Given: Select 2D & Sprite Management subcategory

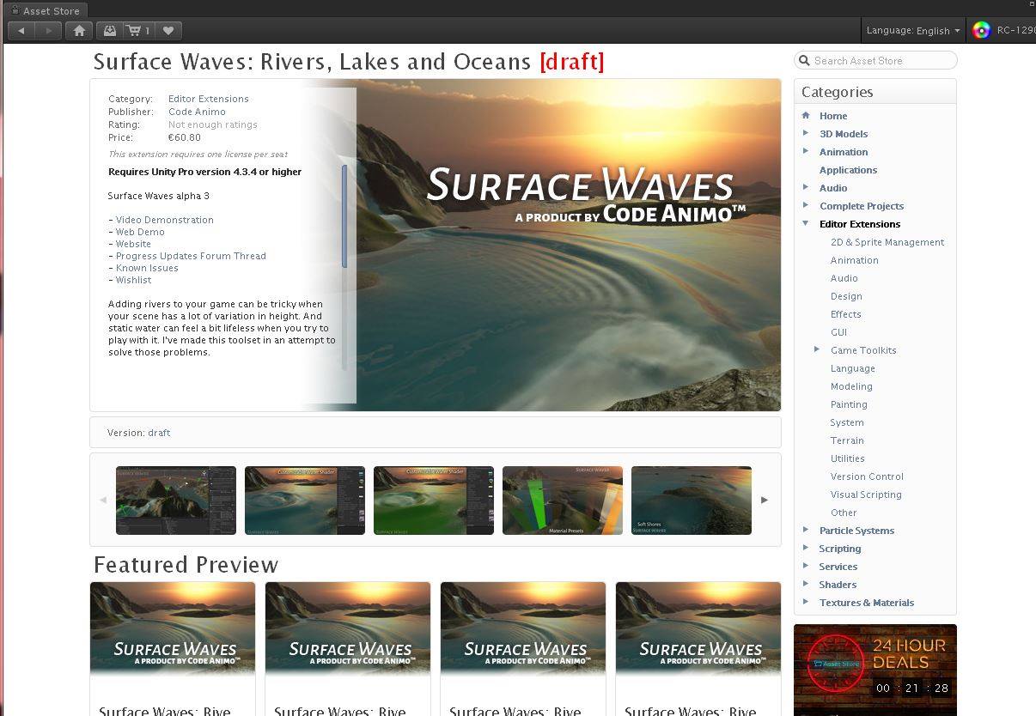Looking at the screenshot, I should click(x=887, y=242).
